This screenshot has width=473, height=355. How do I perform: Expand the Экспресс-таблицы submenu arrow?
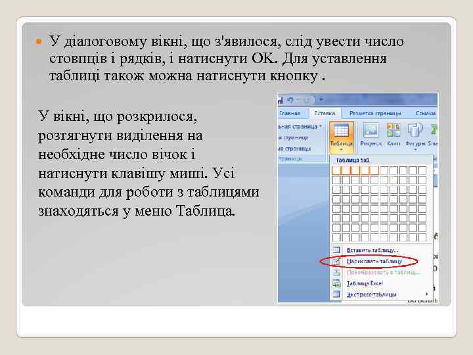point(426,294)
